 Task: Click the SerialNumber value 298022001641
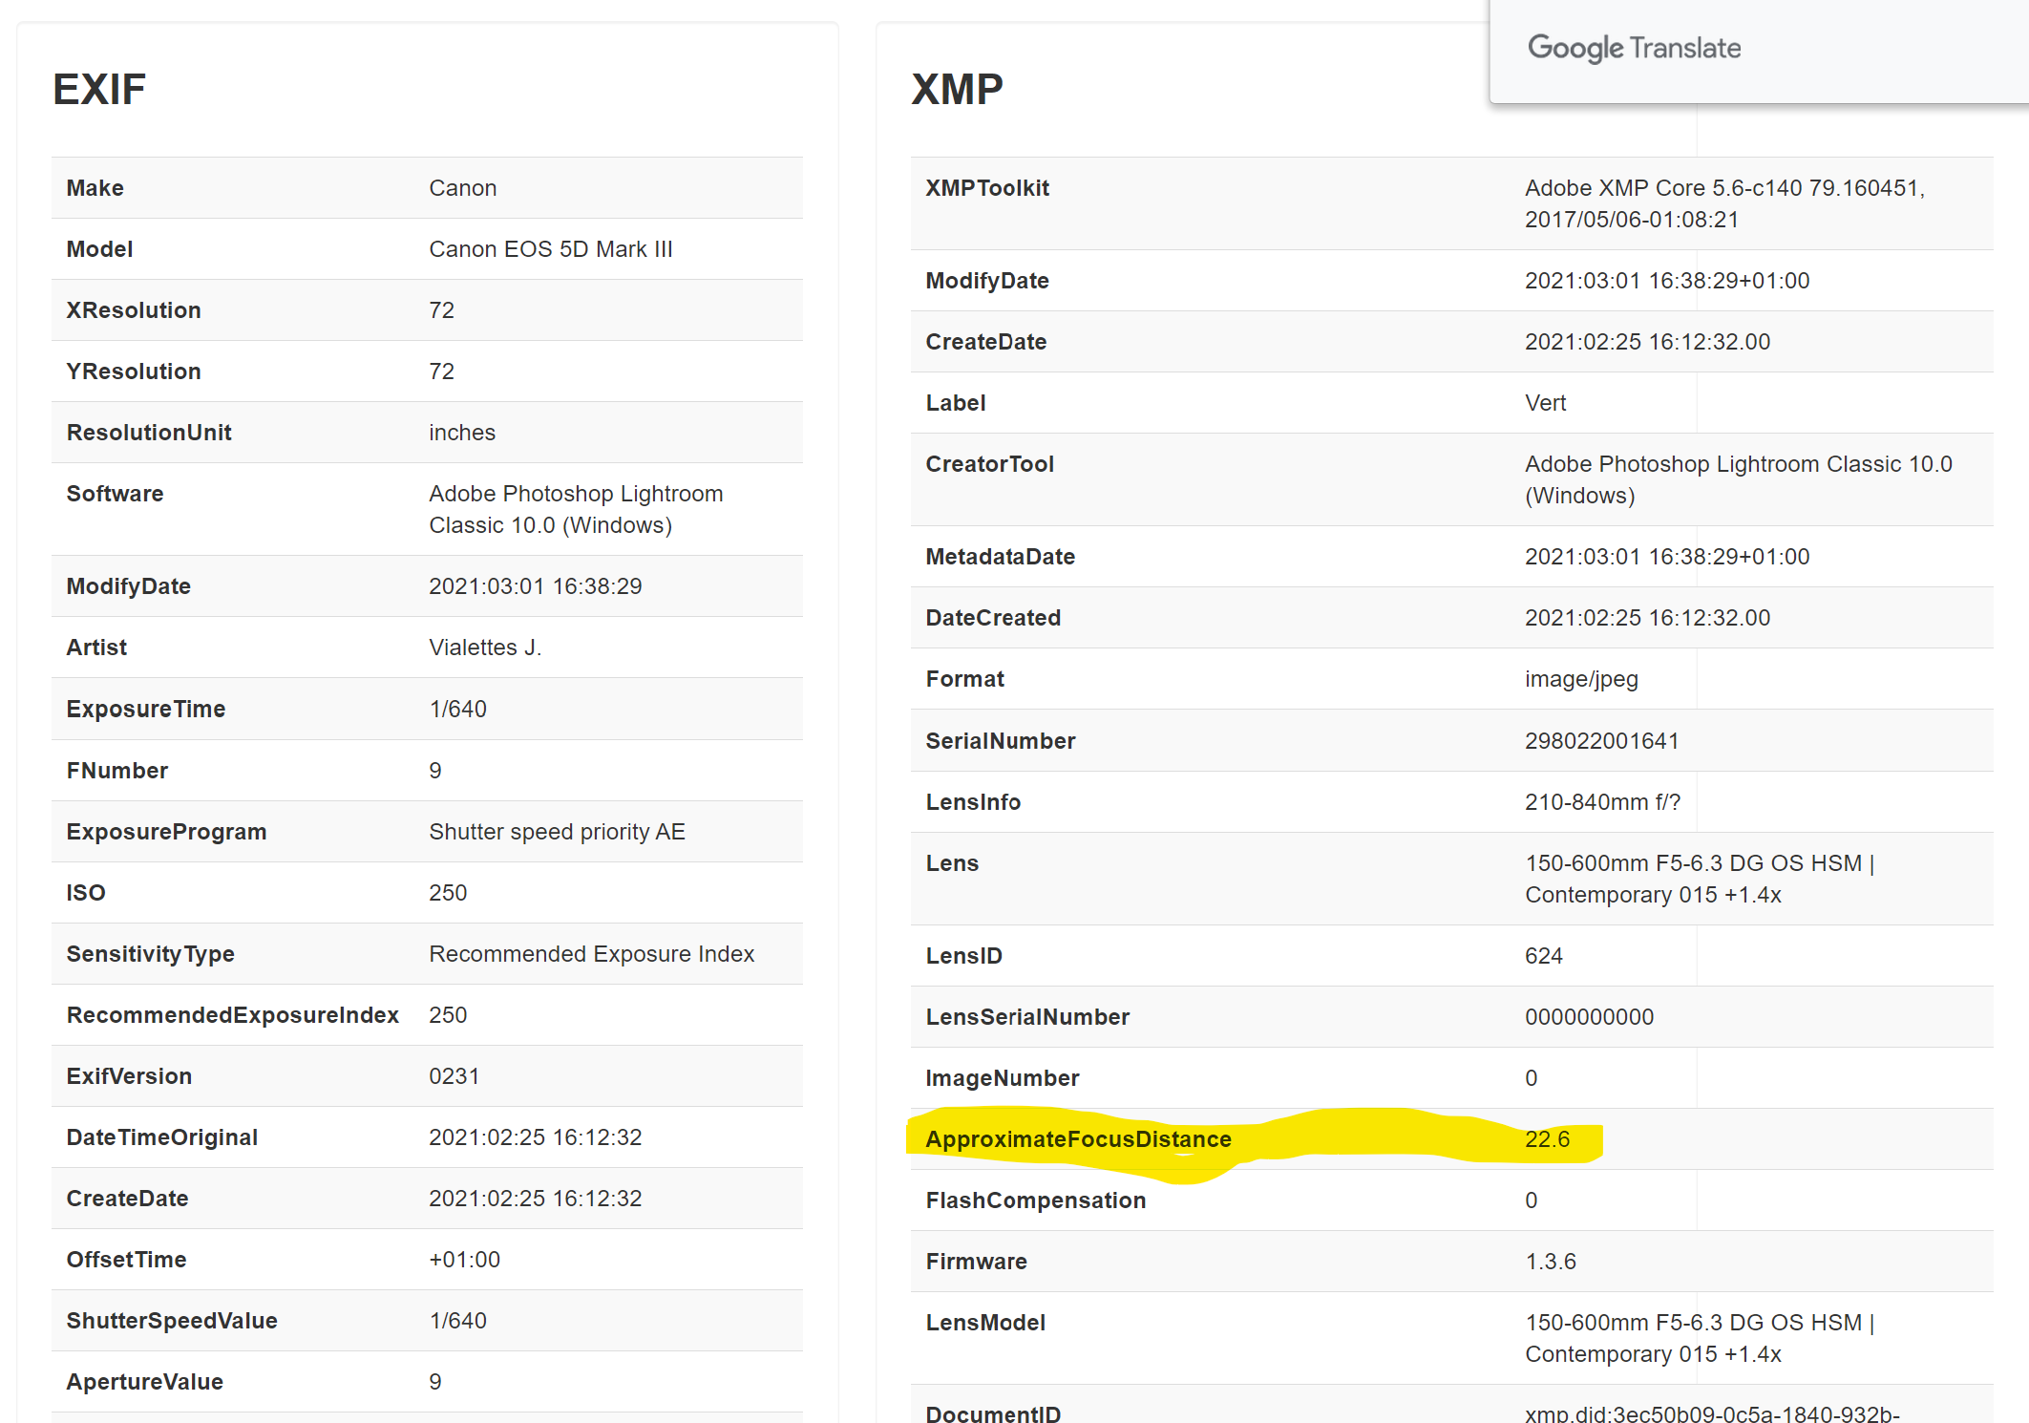coord(1601,741)
